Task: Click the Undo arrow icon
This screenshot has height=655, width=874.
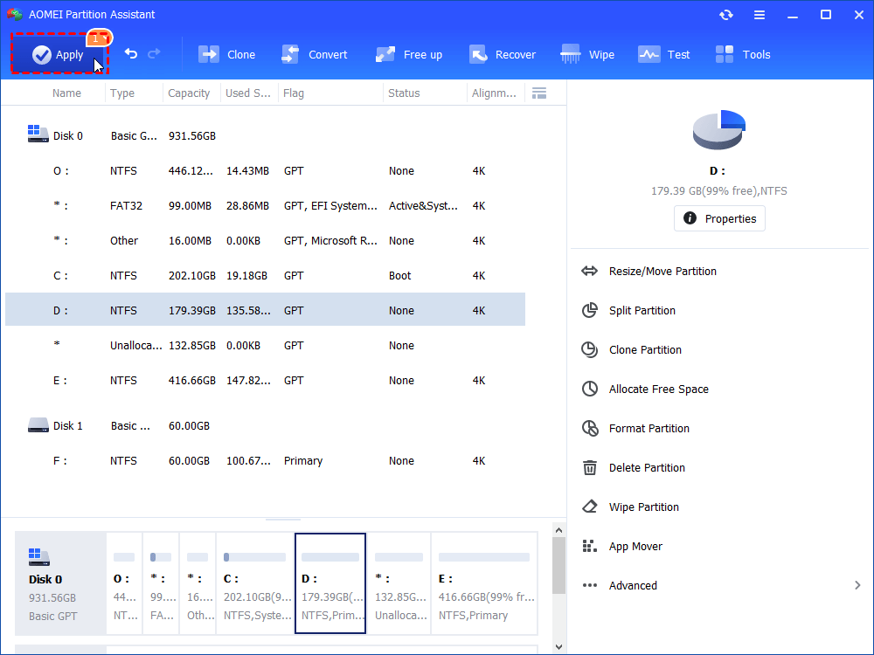Action: [x=131, y=54]
